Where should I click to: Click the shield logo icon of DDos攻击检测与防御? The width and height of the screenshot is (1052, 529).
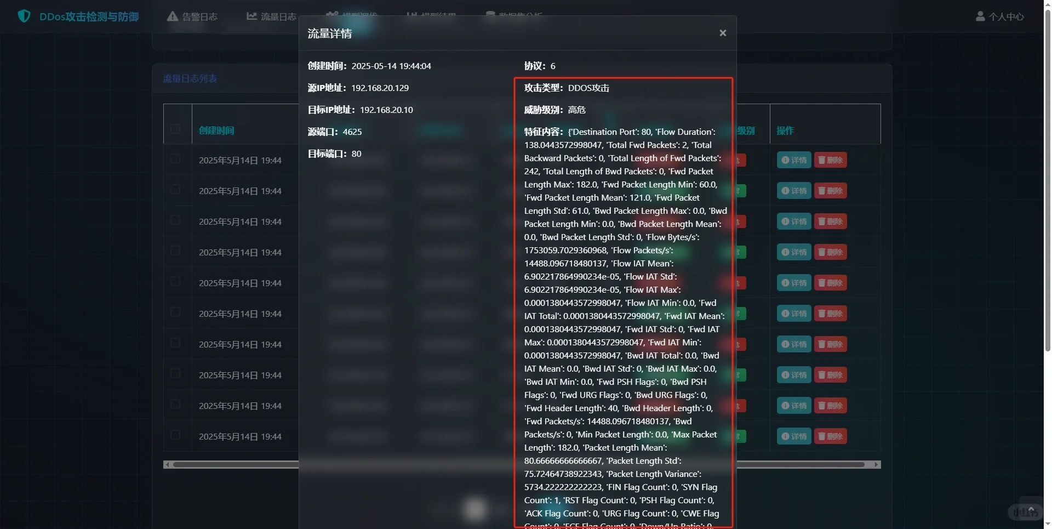pyautogui.click(x=23, y=16)
